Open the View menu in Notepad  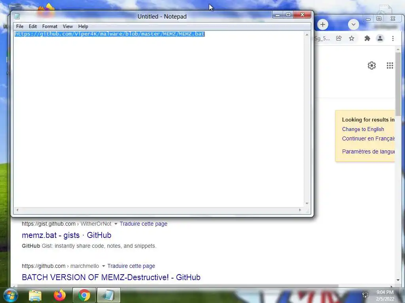click(68, 26)
